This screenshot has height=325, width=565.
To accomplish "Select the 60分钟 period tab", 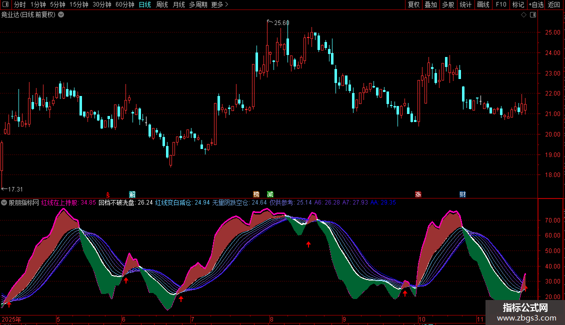I will point(124,4).
